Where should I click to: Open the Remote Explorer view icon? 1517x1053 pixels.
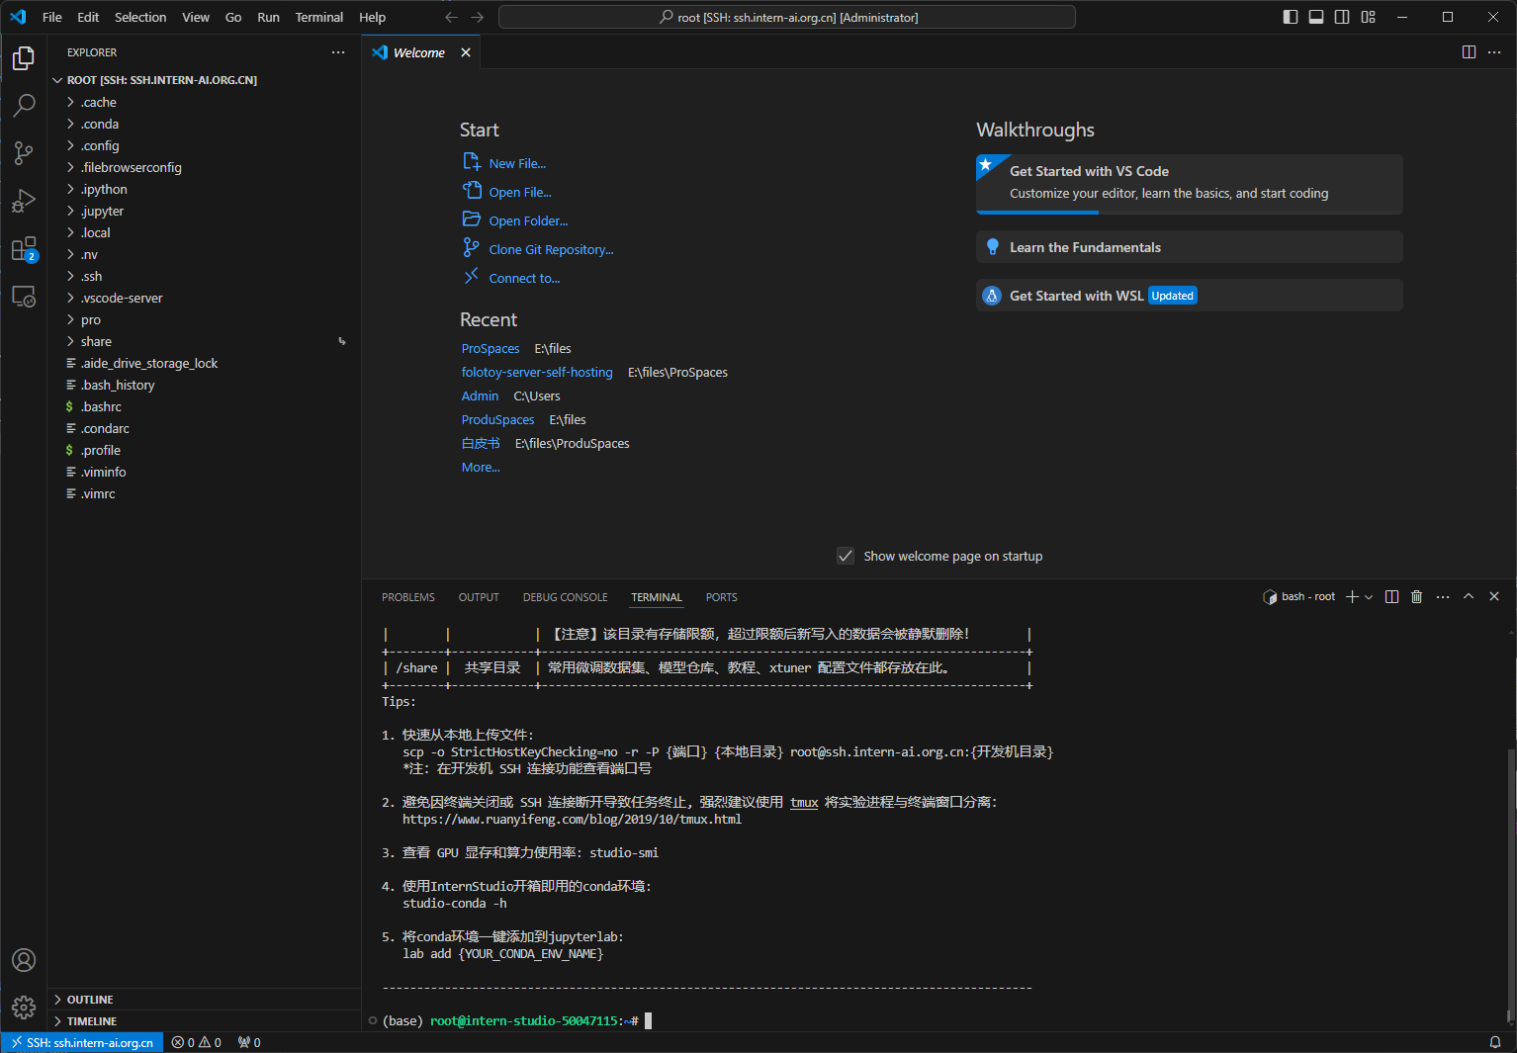24,296
